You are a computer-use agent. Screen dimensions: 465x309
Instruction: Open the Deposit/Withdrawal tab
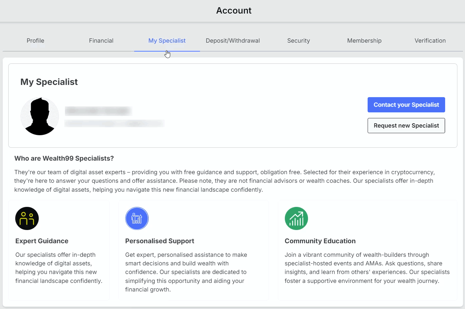[233, 41]
